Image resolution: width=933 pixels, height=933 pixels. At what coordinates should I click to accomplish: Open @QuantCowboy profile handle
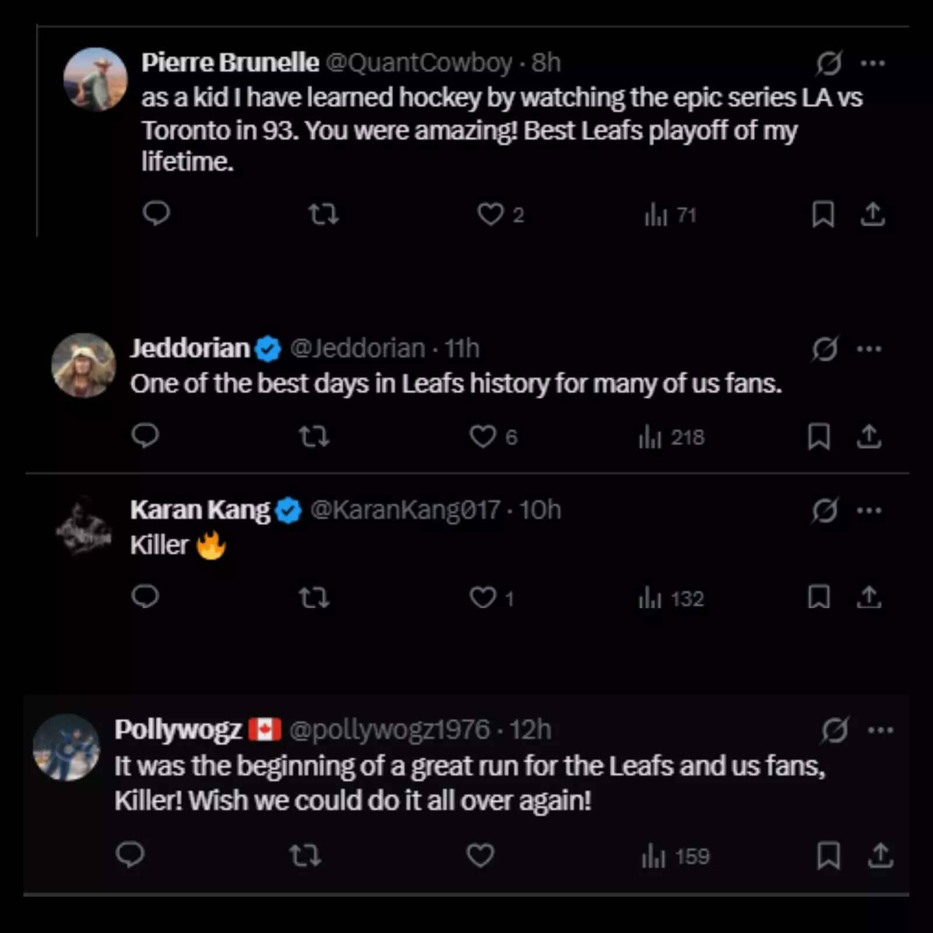418,63
